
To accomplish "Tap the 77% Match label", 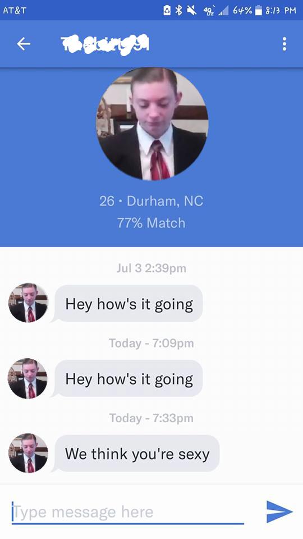I will 151,223.
